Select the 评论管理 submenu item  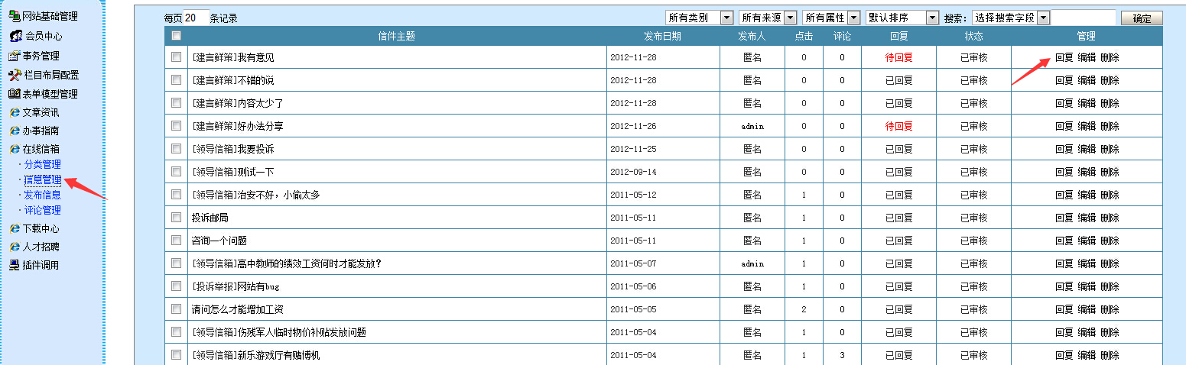coord(42,210)
